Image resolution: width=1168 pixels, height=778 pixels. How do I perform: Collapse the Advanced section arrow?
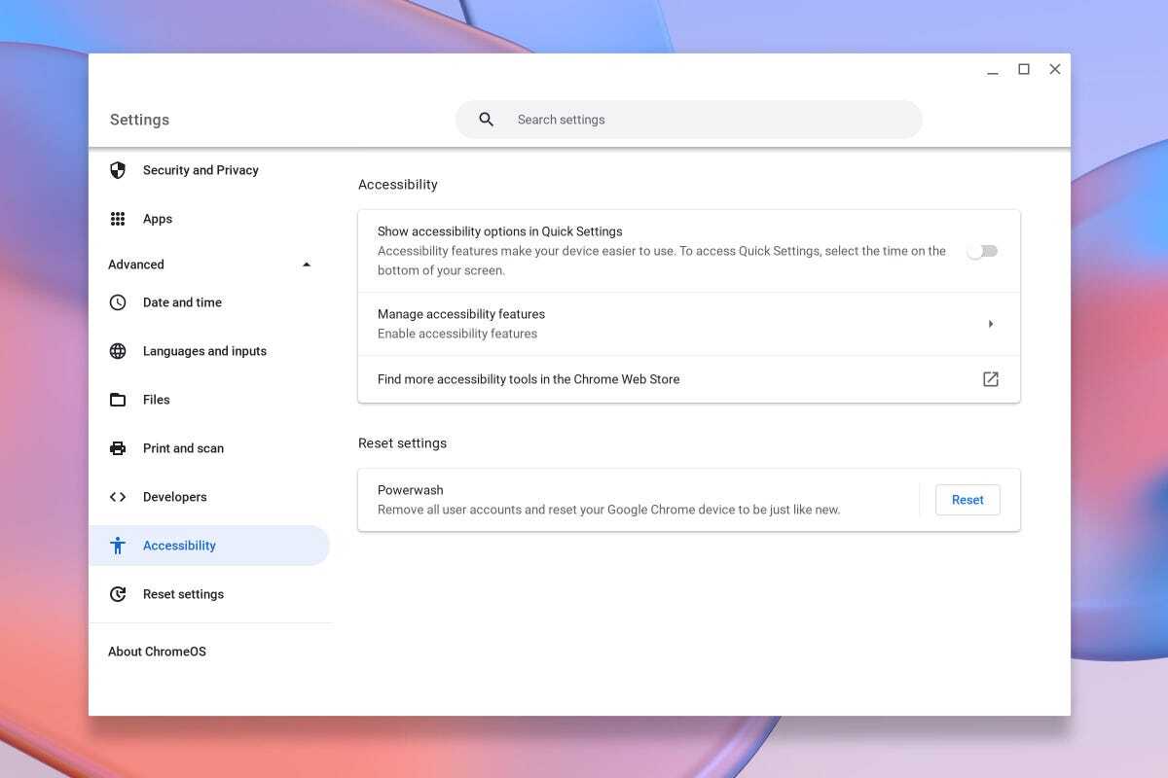click(x=307, y=265)
